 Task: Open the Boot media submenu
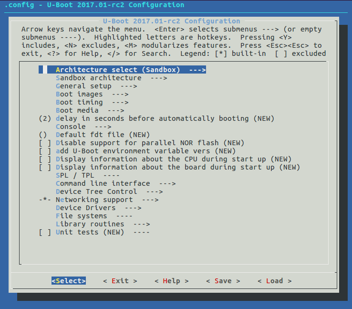click(x=90, y=110)
